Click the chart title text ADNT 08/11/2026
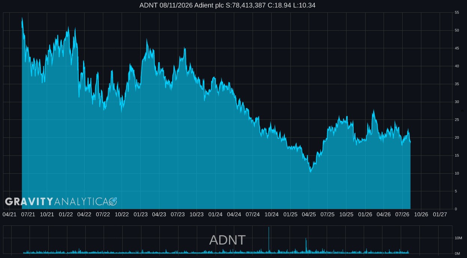The width and height of the screenshot is (467, 258). click(x=166, y=5)
